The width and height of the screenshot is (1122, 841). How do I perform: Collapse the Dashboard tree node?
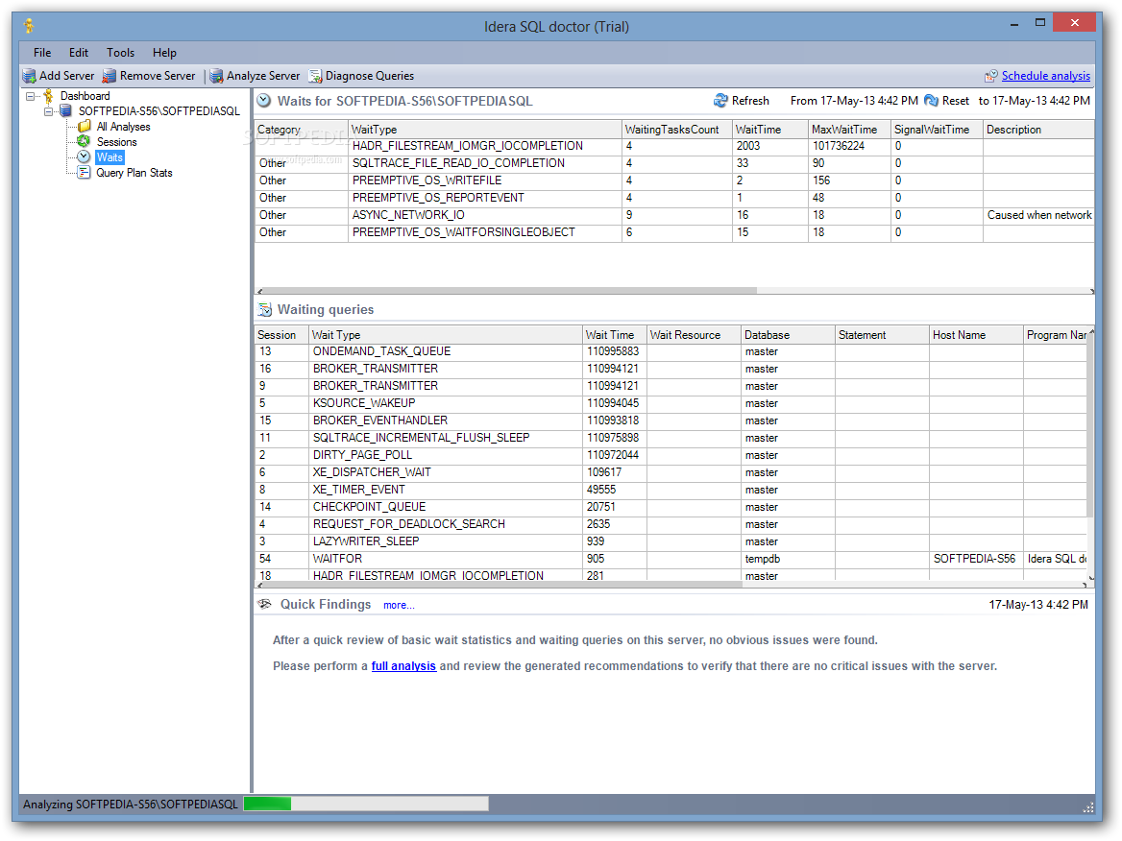click(x=30, y=96)
